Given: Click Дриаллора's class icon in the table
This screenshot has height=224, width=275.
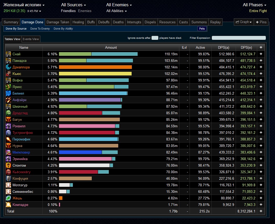Looking at the screenshot, I should coord(8,67).
